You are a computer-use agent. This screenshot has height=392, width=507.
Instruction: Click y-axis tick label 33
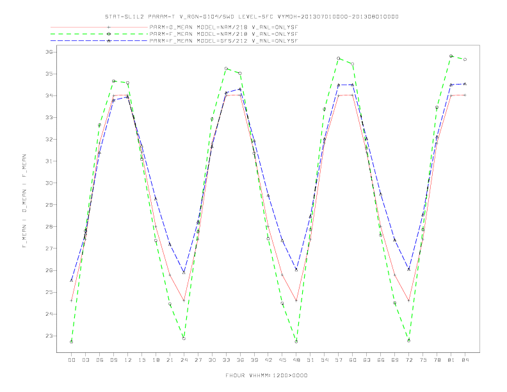[49, 117]
